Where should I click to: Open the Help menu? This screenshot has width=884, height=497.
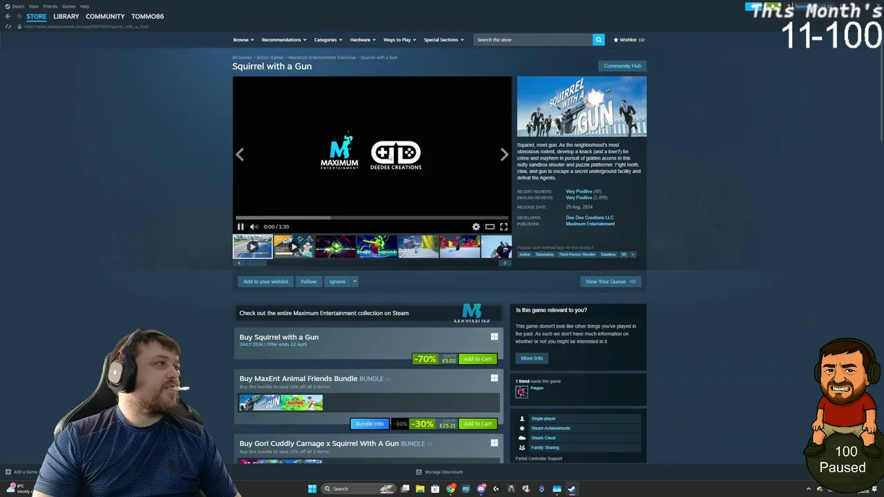coord(85,6)
